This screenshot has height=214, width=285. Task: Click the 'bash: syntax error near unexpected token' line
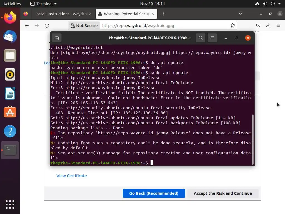(x=107, y=68)
